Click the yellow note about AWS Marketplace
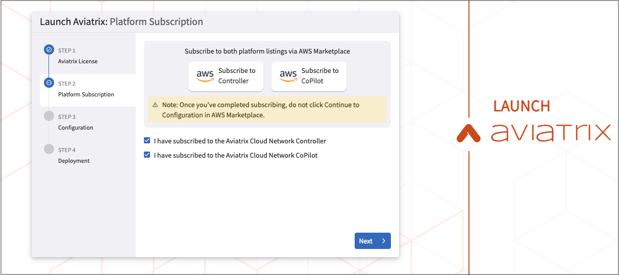The image size is (619, 275). click(267, 110)
